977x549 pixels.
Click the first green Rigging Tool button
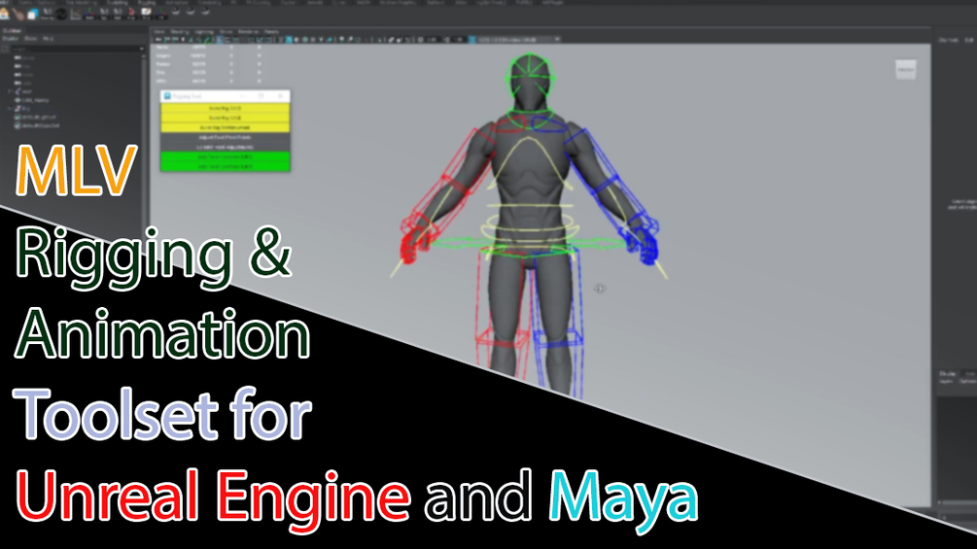pyautogui.click(x=225, y=156)
